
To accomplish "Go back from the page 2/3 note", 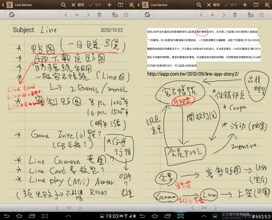I will pyautogui.click(x=139, y=5).
